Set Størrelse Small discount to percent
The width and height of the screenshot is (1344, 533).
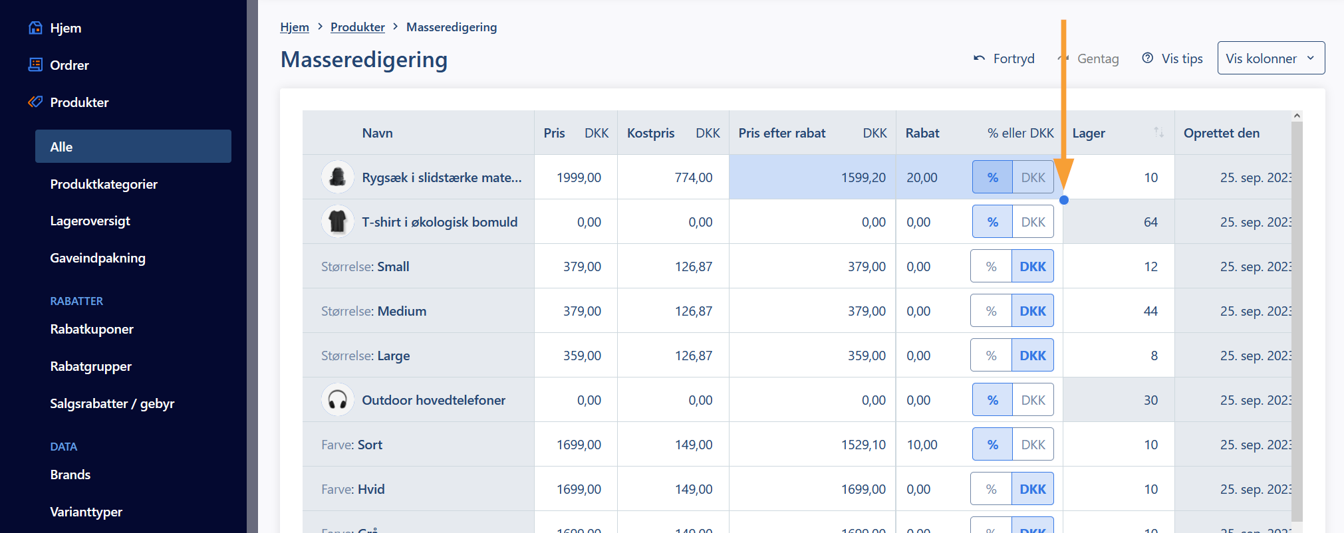point(991,266)
